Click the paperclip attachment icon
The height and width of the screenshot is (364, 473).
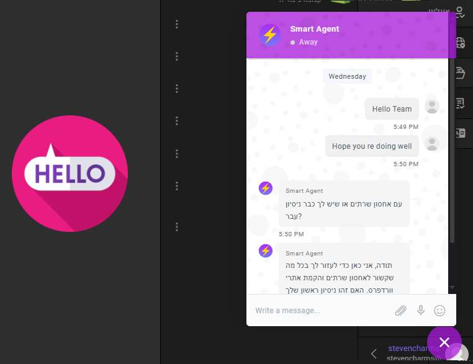coord(400,311)
